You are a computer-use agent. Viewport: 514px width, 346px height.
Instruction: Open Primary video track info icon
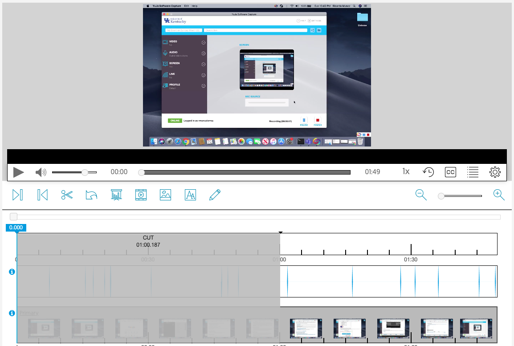click(x=12, y=313)
